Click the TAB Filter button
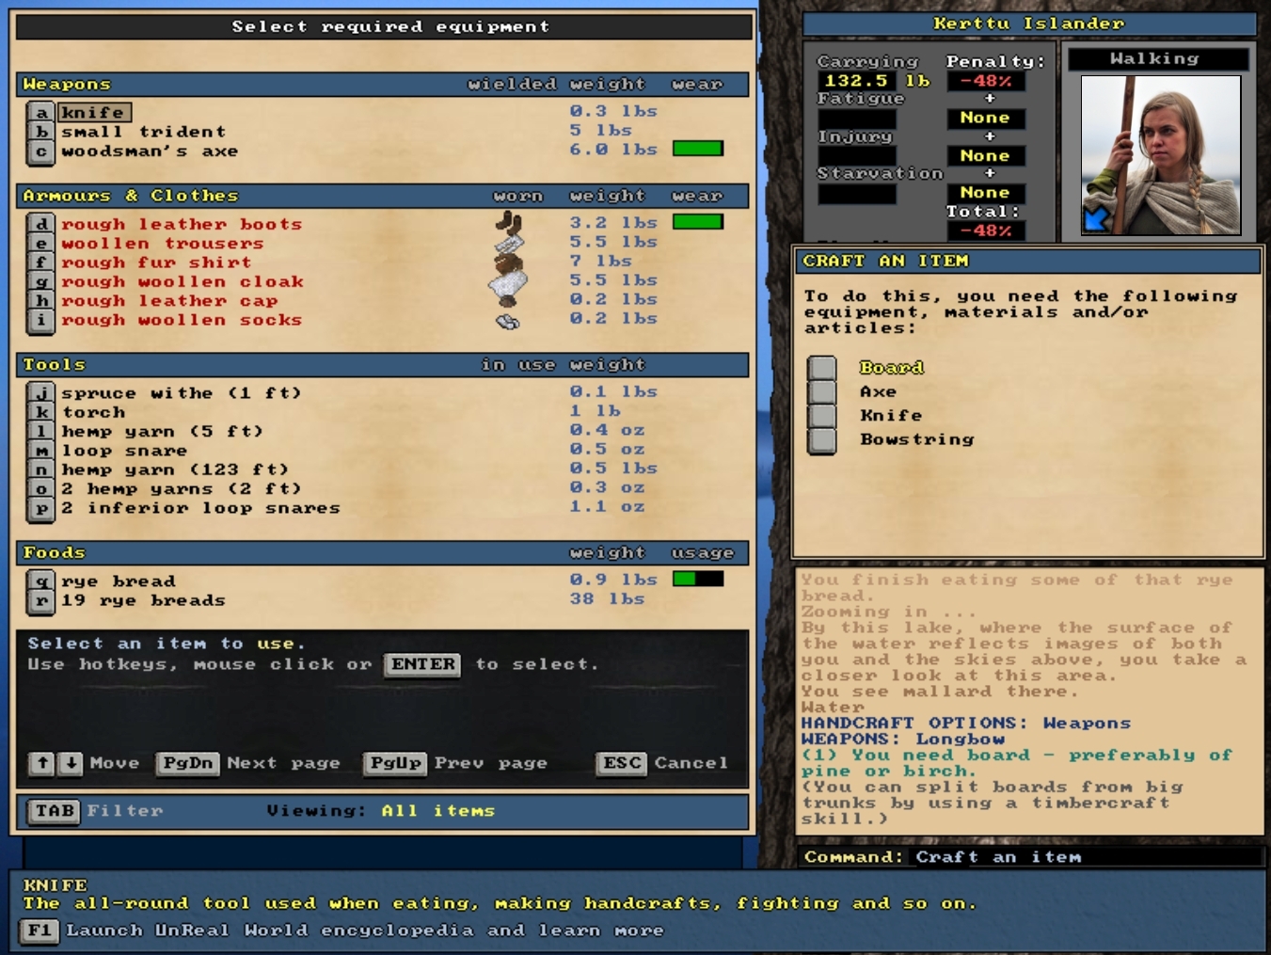 55,811
